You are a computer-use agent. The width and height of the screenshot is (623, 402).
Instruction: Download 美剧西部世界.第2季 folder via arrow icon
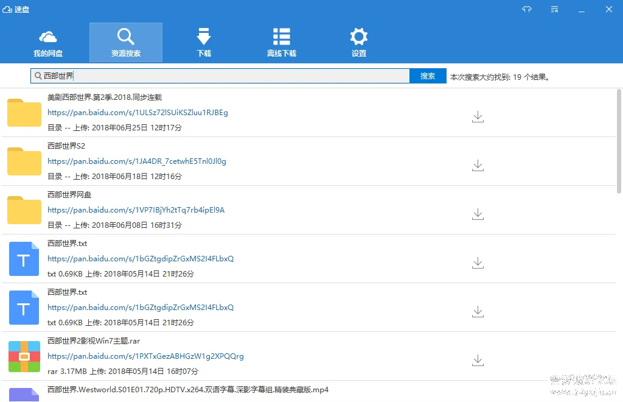point(478,117)
